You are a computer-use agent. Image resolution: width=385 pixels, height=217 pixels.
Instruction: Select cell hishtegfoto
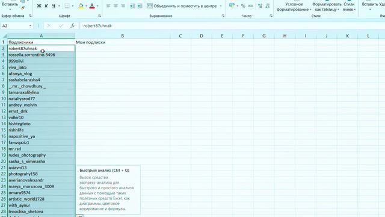[x=41, y=124]
